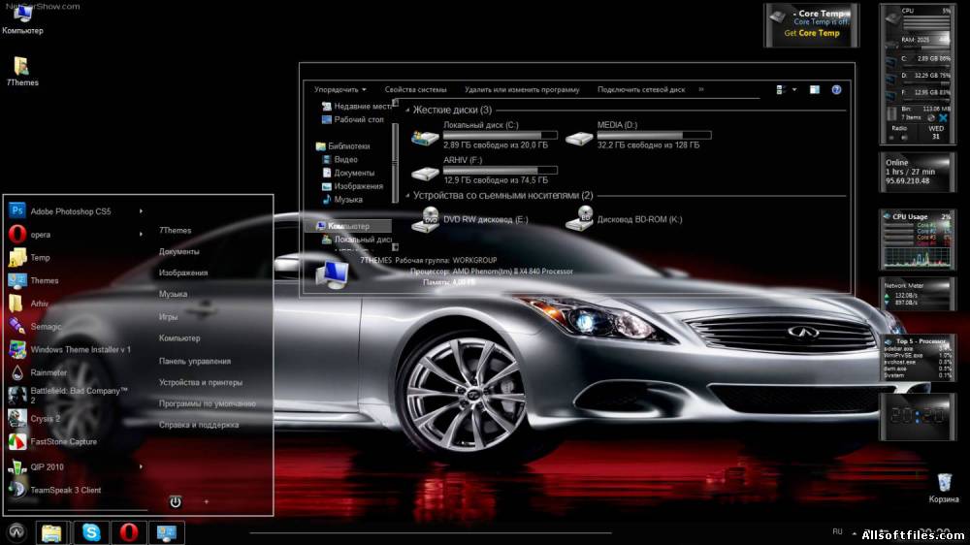970x545 pixels.
Task: Launch opera from Start menu list
Action: tap(40, 235)
